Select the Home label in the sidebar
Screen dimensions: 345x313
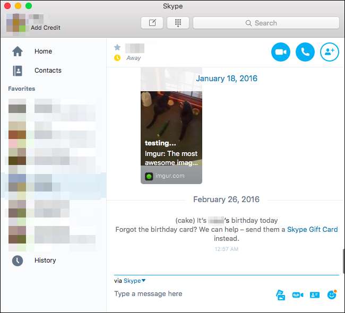click(44, 51)
